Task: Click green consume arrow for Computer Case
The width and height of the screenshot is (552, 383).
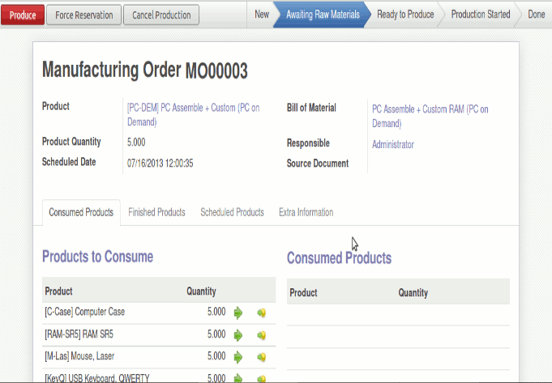Action: (x=237, y=313)
